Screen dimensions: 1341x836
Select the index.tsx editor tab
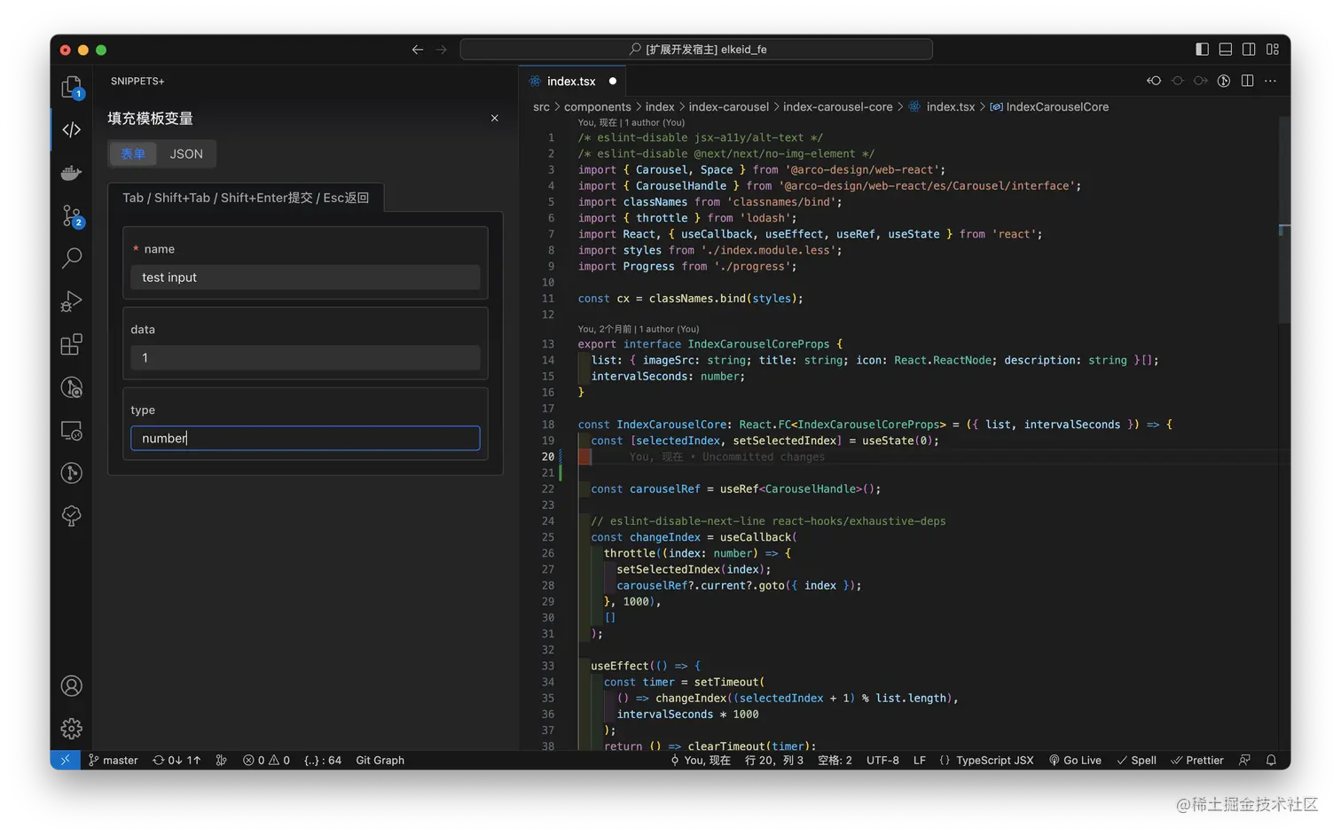pos(572,81)
